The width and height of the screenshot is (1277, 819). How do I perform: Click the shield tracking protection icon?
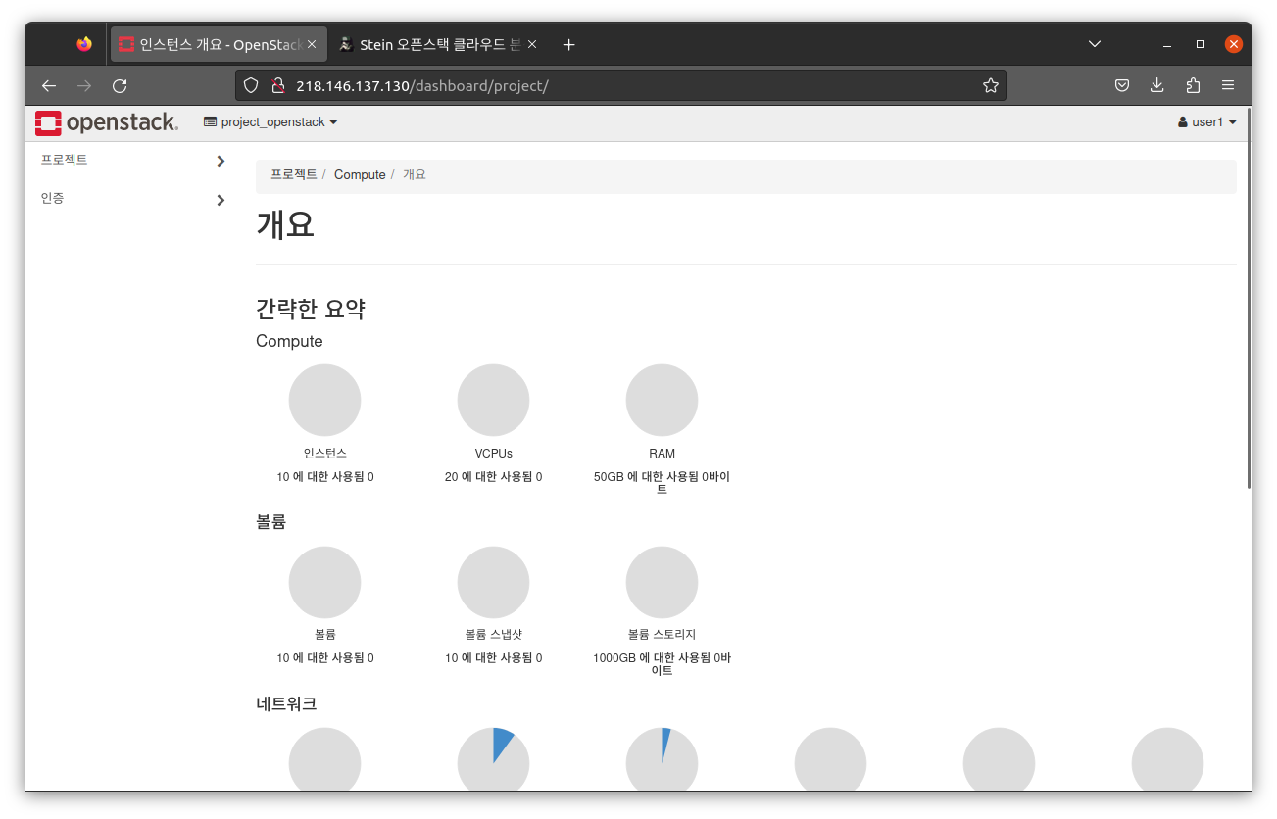coord(251,86)
